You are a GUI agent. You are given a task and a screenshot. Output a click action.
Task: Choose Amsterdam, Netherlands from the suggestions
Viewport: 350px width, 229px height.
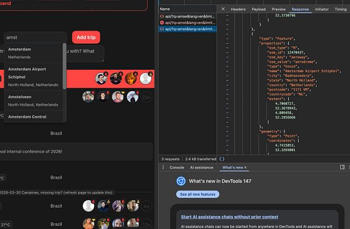tap(33, 53)
